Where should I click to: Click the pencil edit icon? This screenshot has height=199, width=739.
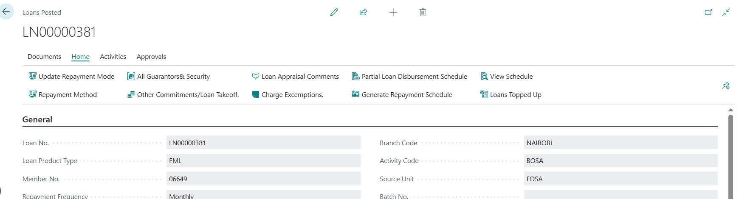[x=334, y=12]
